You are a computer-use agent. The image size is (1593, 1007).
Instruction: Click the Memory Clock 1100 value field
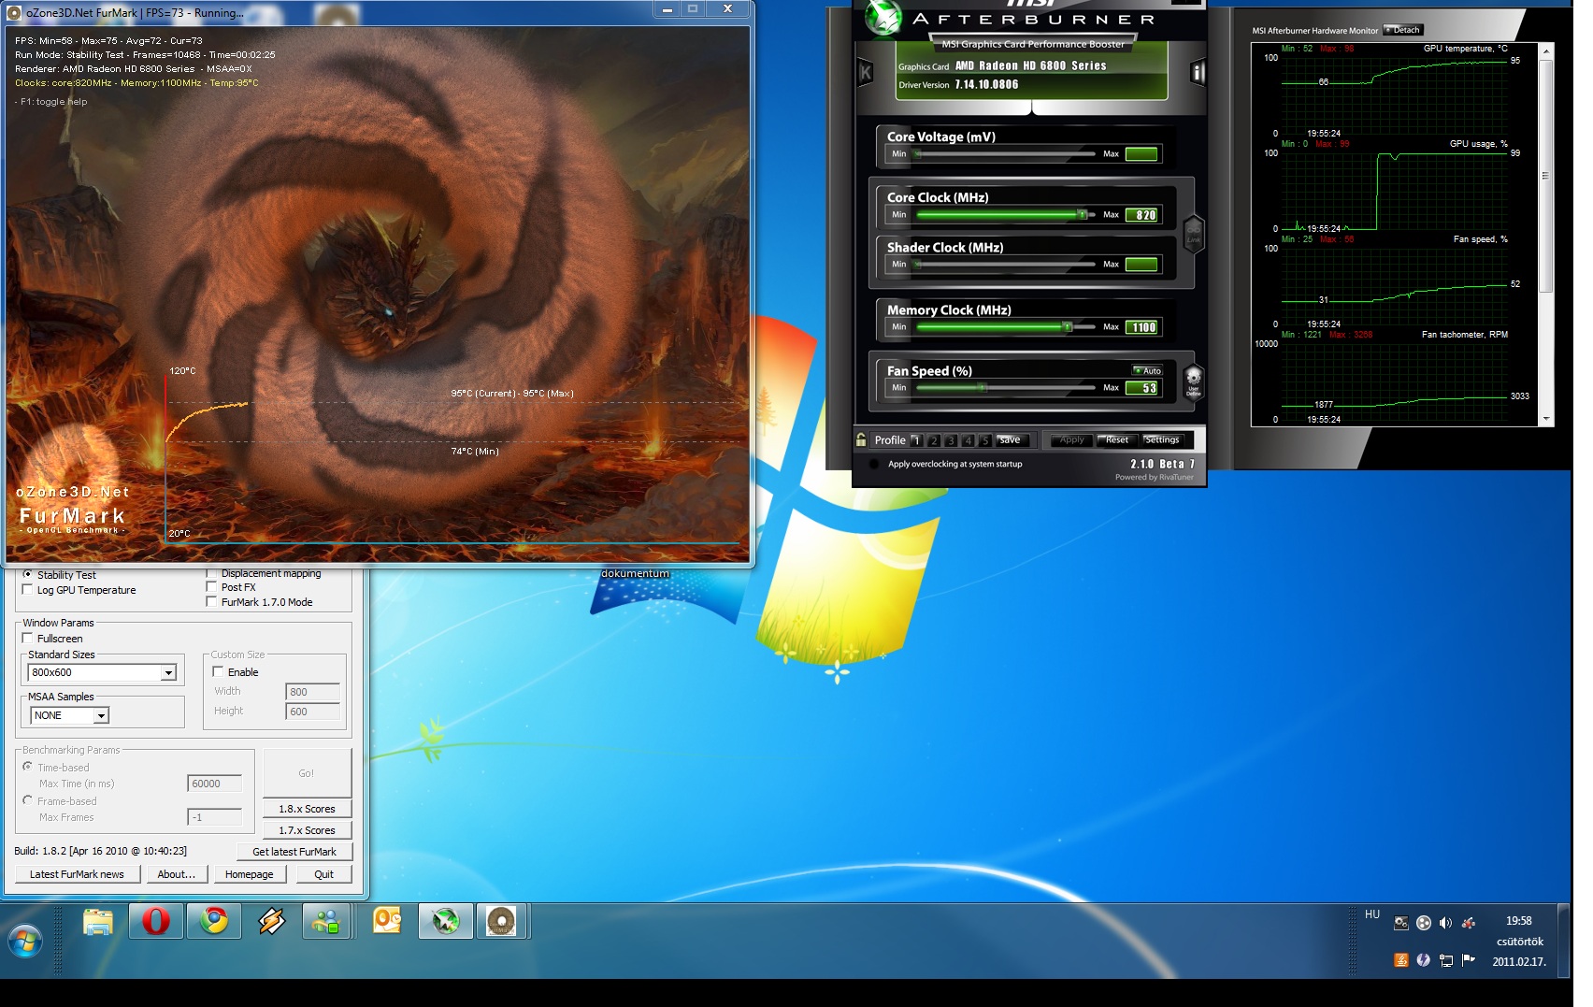point(1143,327)
